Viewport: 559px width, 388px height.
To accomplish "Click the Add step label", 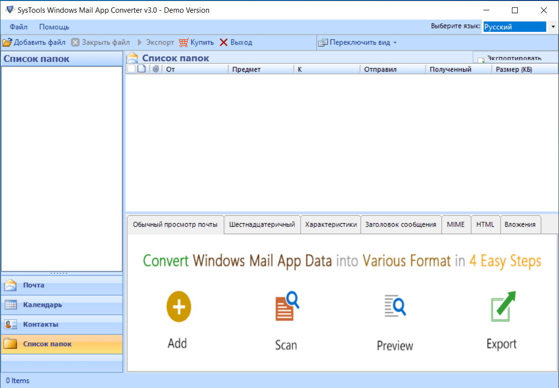I will click(x=177, y=343).
